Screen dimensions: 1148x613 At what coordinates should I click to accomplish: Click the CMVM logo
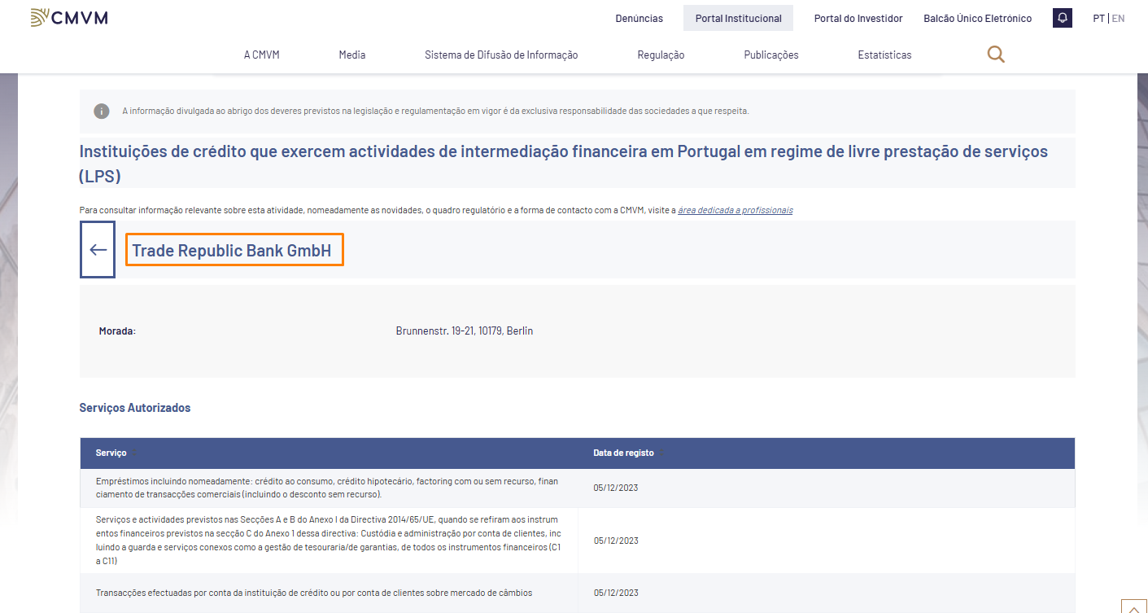pyautogui.click(x=69, y=17)
